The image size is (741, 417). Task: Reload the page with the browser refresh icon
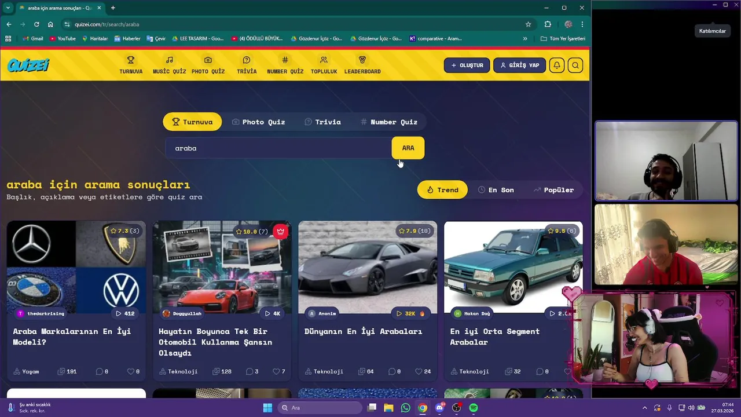pyautogui.click(x=36, y=24)
